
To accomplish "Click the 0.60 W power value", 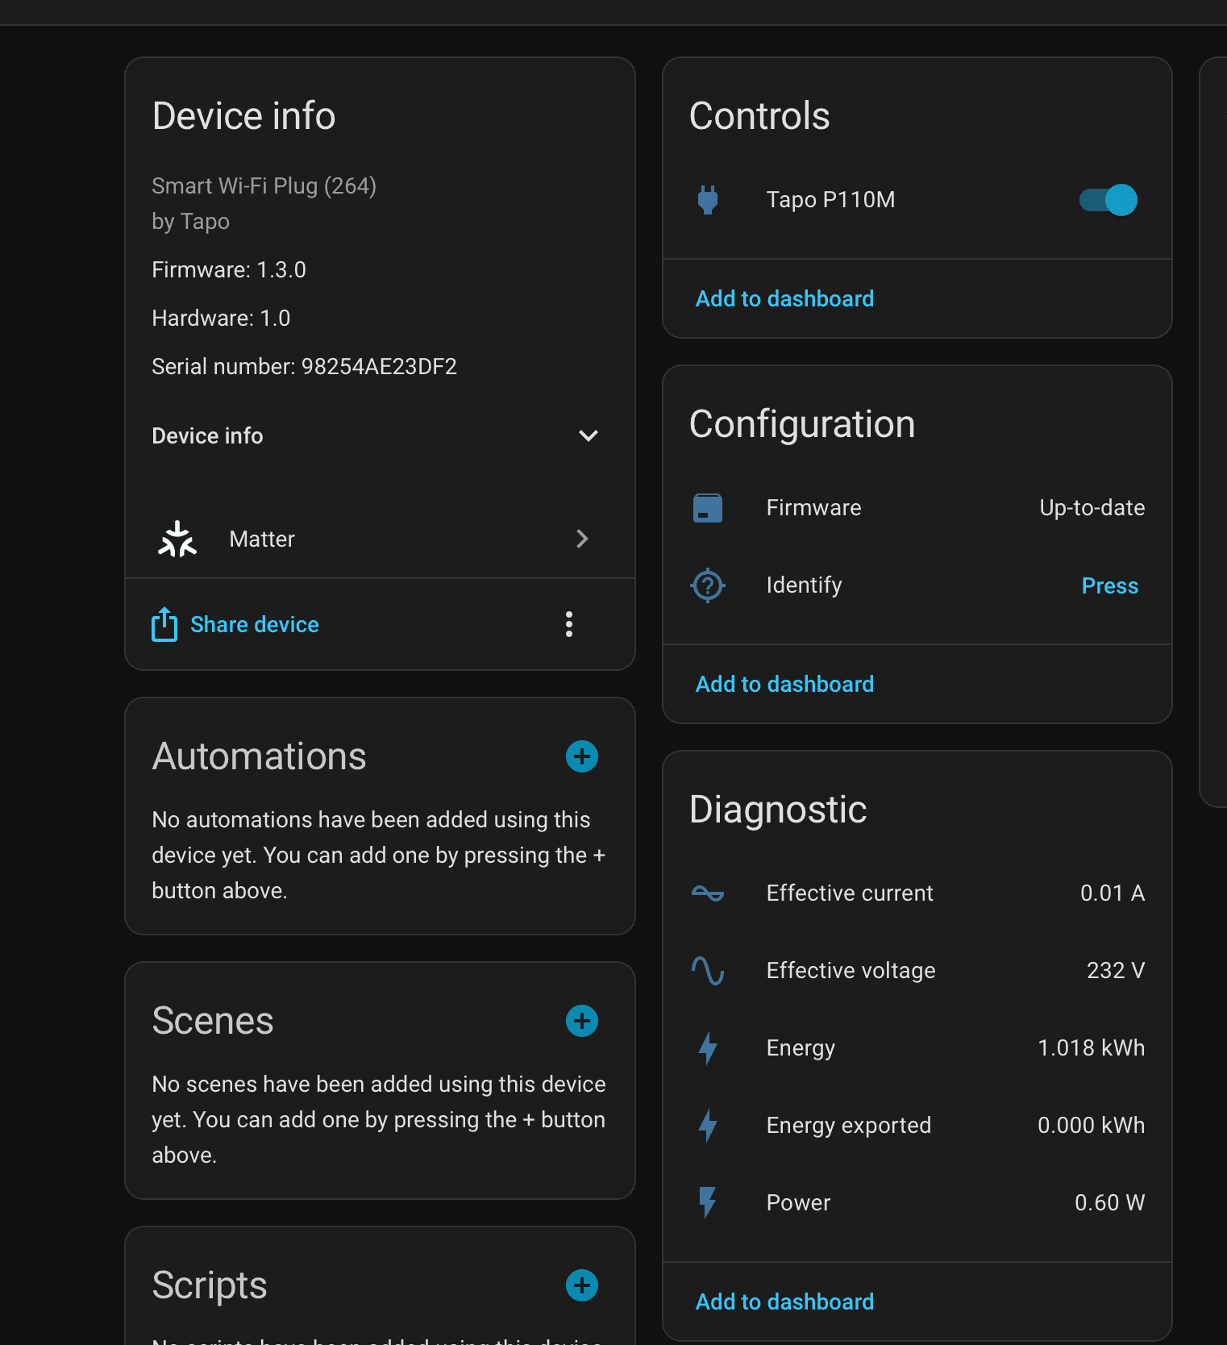I will click(x=1110, y=1203).
